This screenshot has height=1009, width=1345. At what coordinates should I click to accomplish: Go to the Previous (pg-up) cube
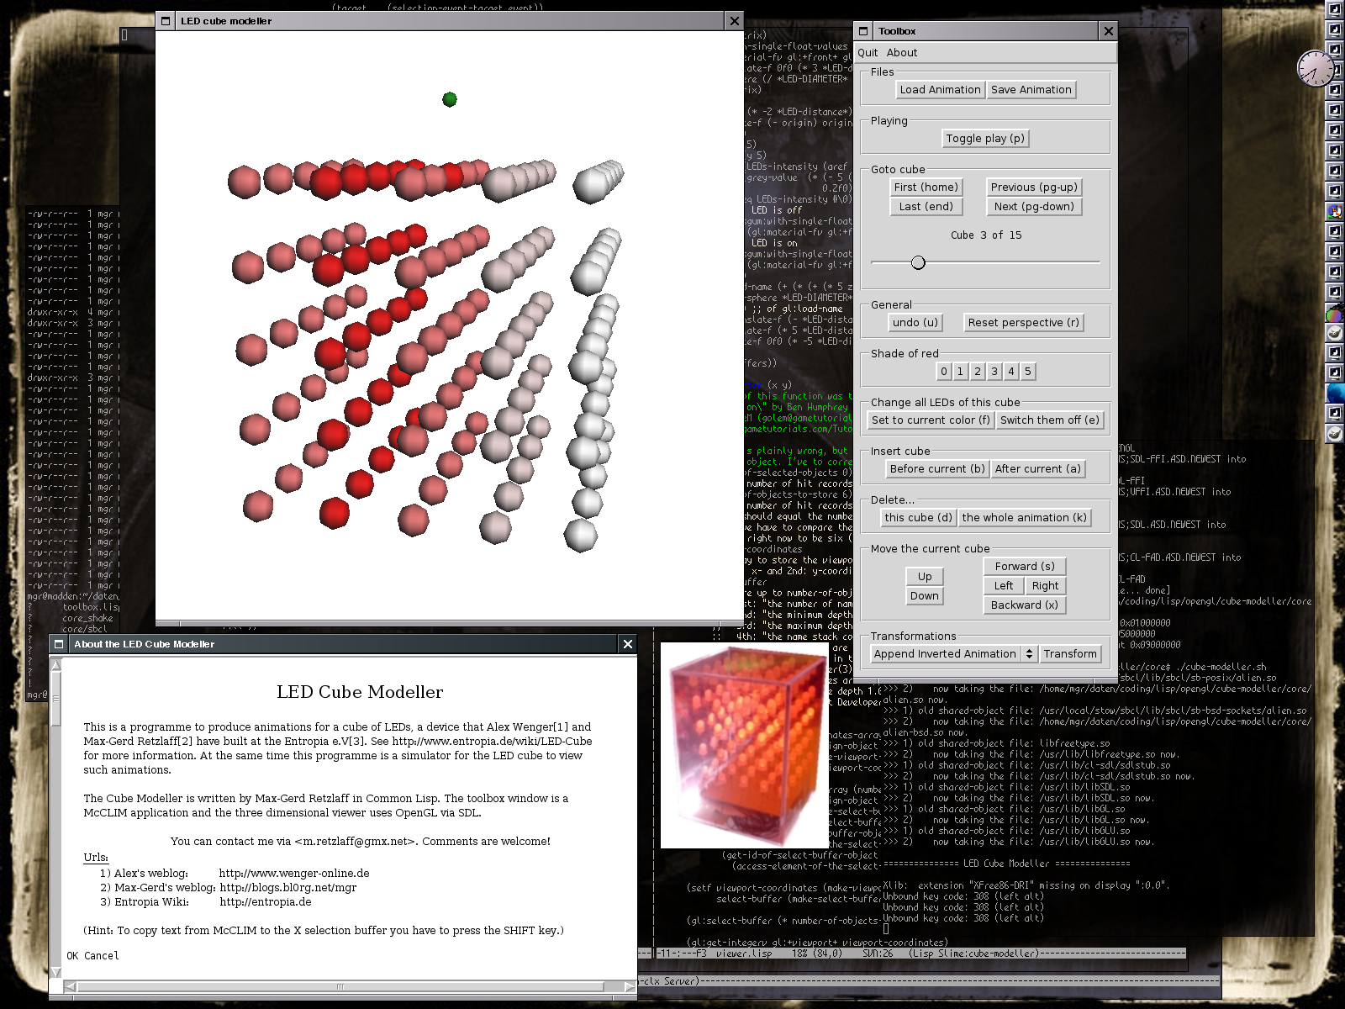point(1033,188)
